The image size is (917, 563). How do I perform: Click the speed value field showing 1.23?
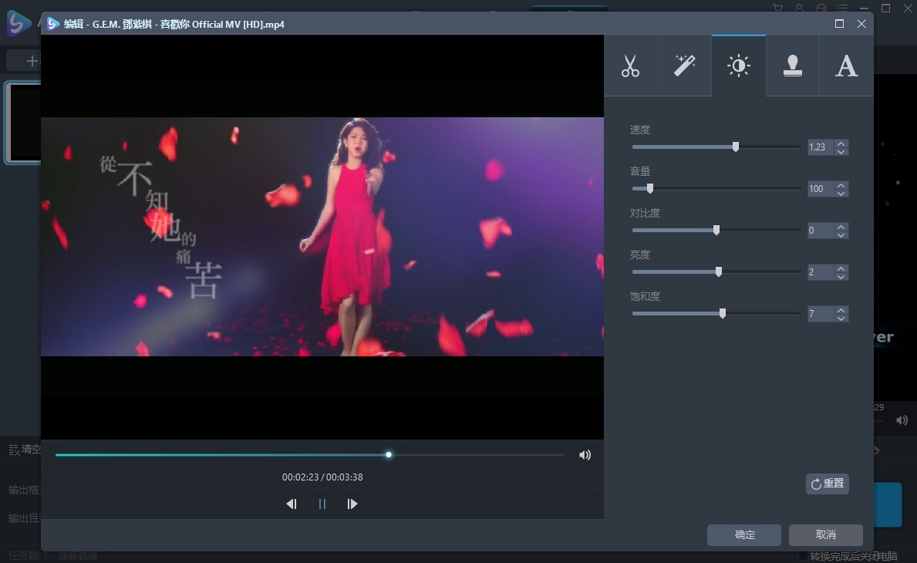818,147
